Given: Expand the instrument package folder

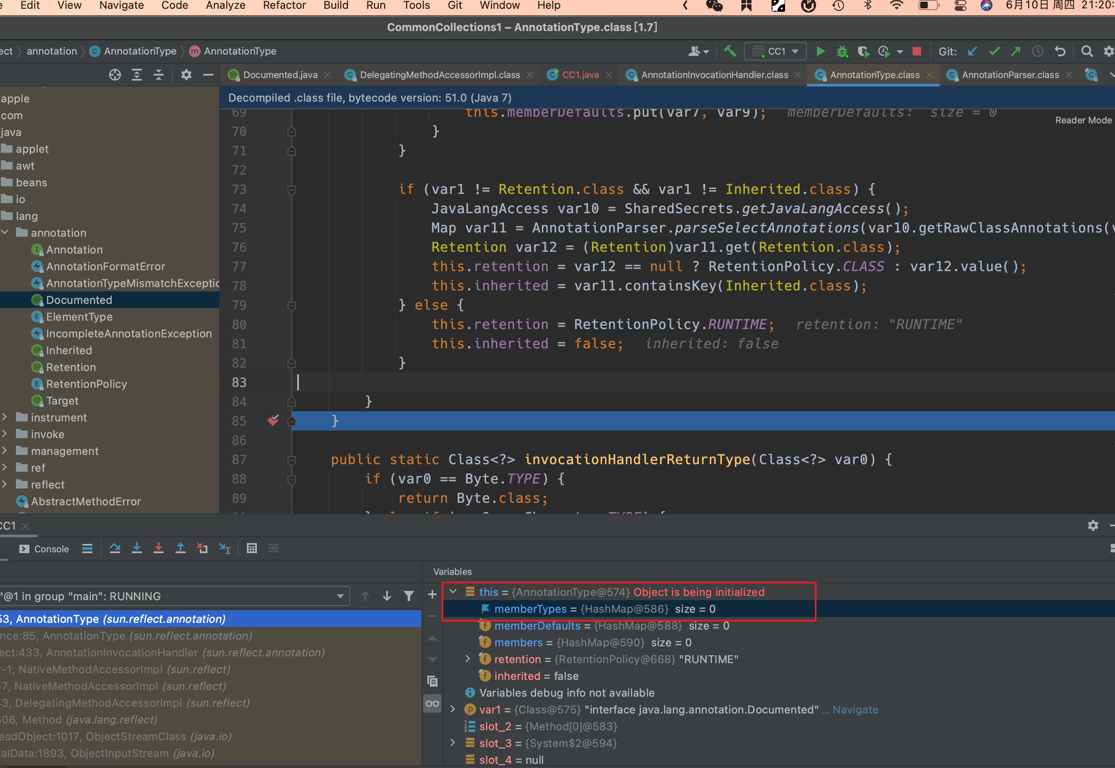Looking at the screenshot, I should click(5, 417).
